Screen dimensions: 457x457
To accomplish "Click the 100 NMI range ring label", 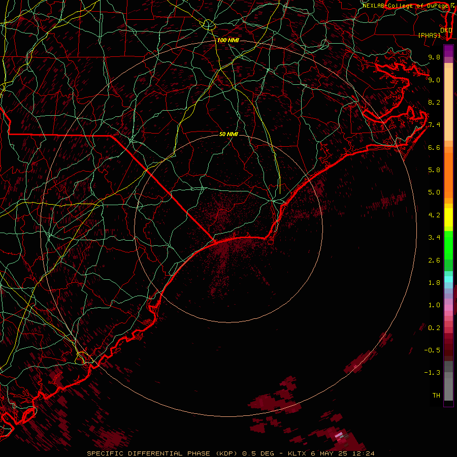I will (x=228, y=40).
